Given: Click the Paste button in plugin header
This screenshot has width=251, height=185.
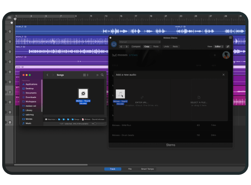Looking at the screenshot, I should 156,47.
